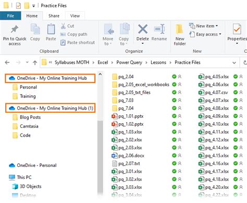The width and height of the screenshot is (247, 203).
Task: Click the Rename icon
Action: coord(159,29)
